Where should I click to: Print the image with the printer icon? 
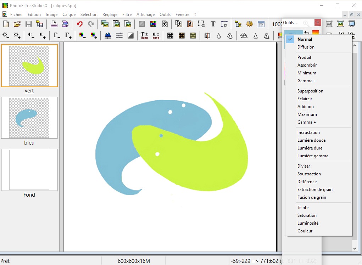(54, 24)
